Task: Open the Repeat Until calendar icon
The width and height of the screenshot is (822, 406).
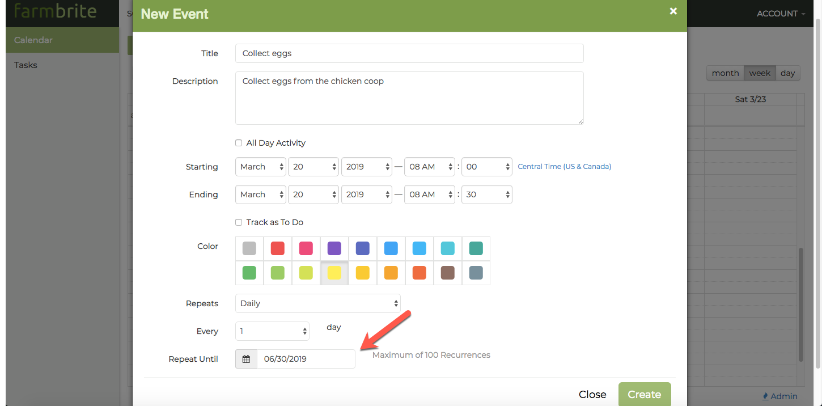Action: (x=246, y=359)
